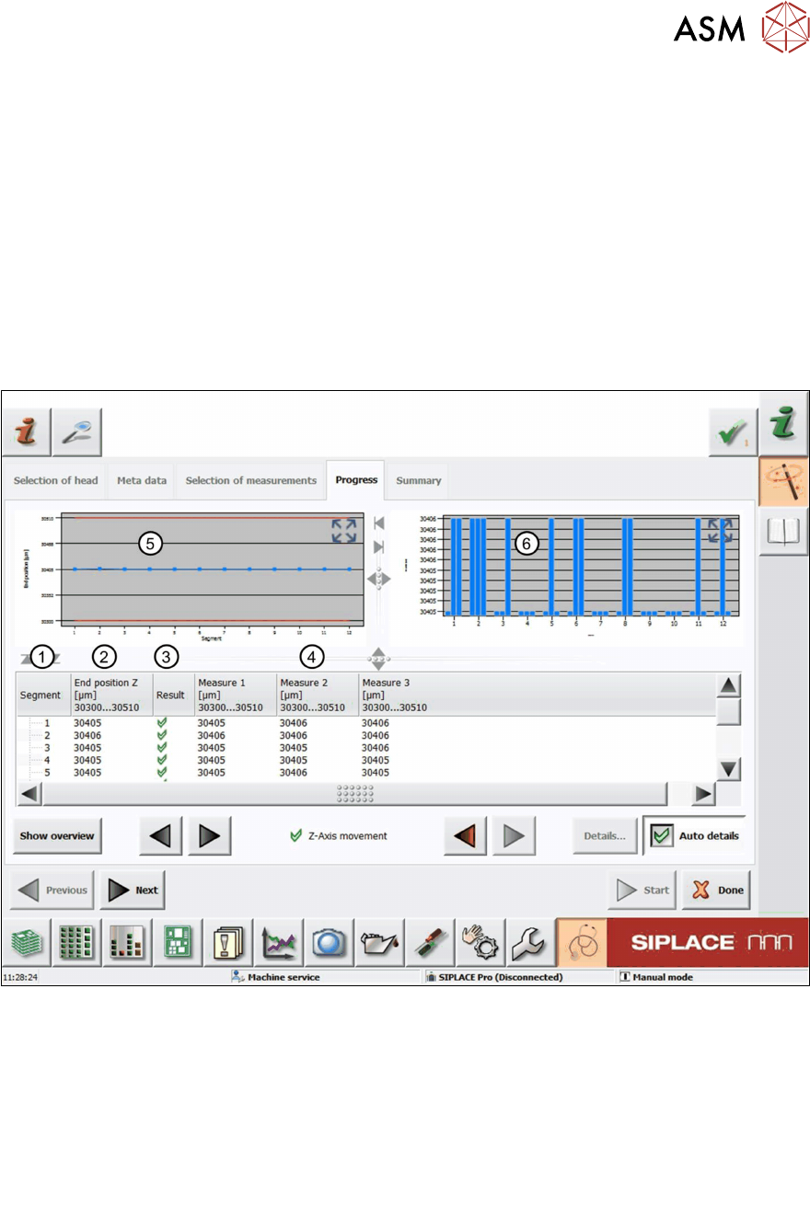Click the Done button

pyautogui.click(x=716, y=890)
